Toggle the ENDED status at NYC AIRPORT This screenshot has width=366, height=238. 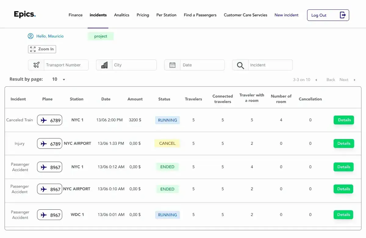click(x=167, y=189)
